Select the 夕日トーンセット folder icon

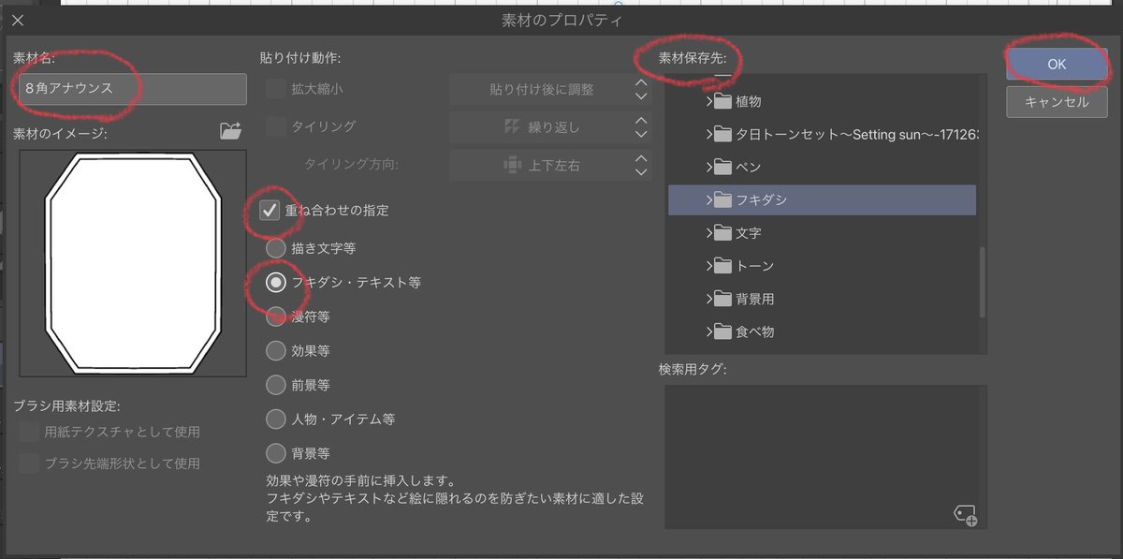[722, 134]
